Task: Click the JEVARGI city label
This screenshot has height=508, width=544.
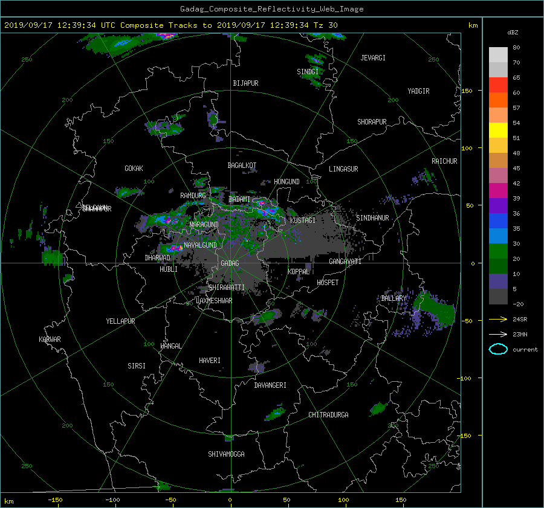Action: coord(373,58)
